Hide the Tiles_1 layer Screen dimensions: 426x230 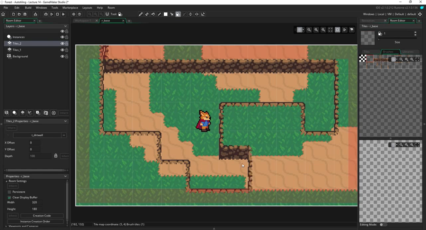(x=62, y=50)
